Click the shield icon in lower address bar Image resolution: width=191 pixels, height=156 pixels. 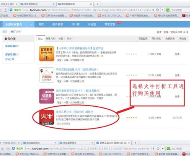(x=13, y=148)
